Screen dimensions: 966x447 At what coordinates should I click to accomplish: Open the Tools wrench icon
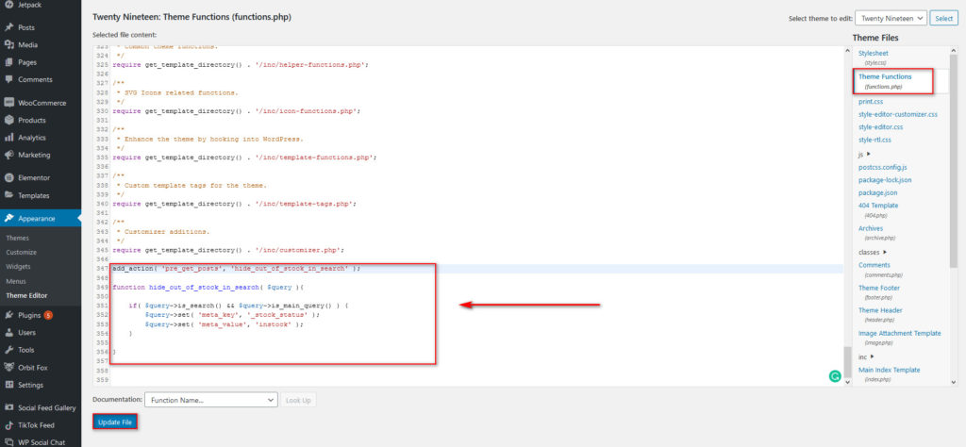tap(8, 350)
